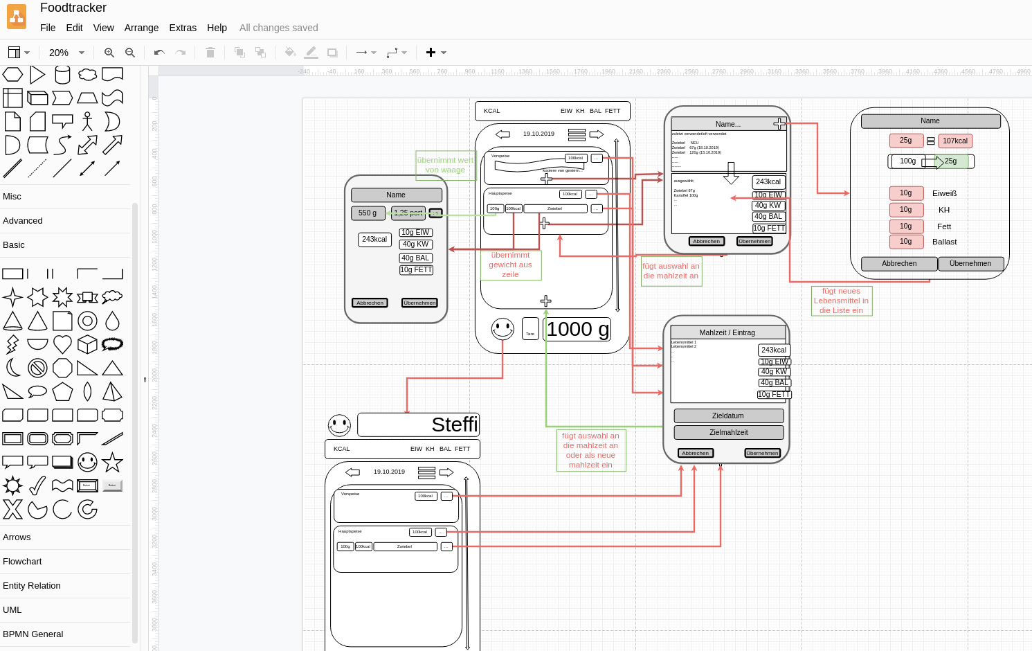1032x651 pixels.
Task: Click the shapes panel vertical scrollbar
Action: click(x=135, y=422)
